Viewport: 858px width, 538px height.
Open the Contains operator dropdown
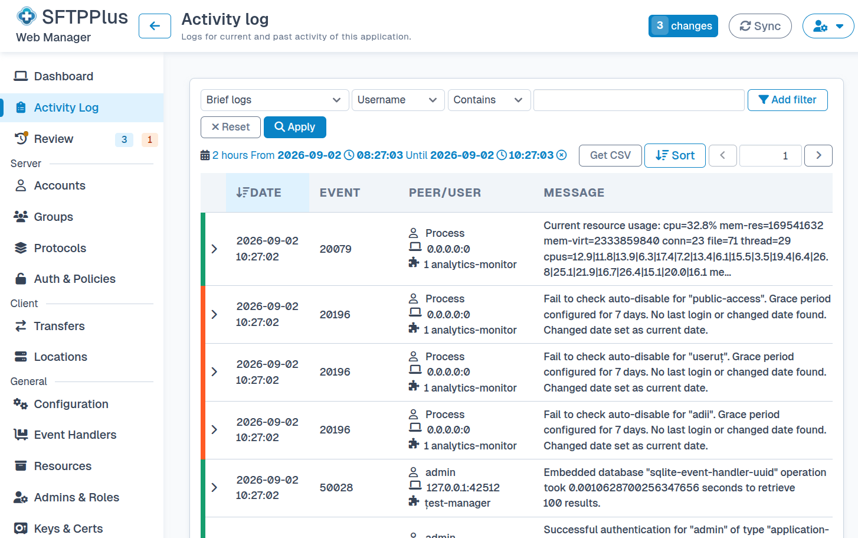489,100
